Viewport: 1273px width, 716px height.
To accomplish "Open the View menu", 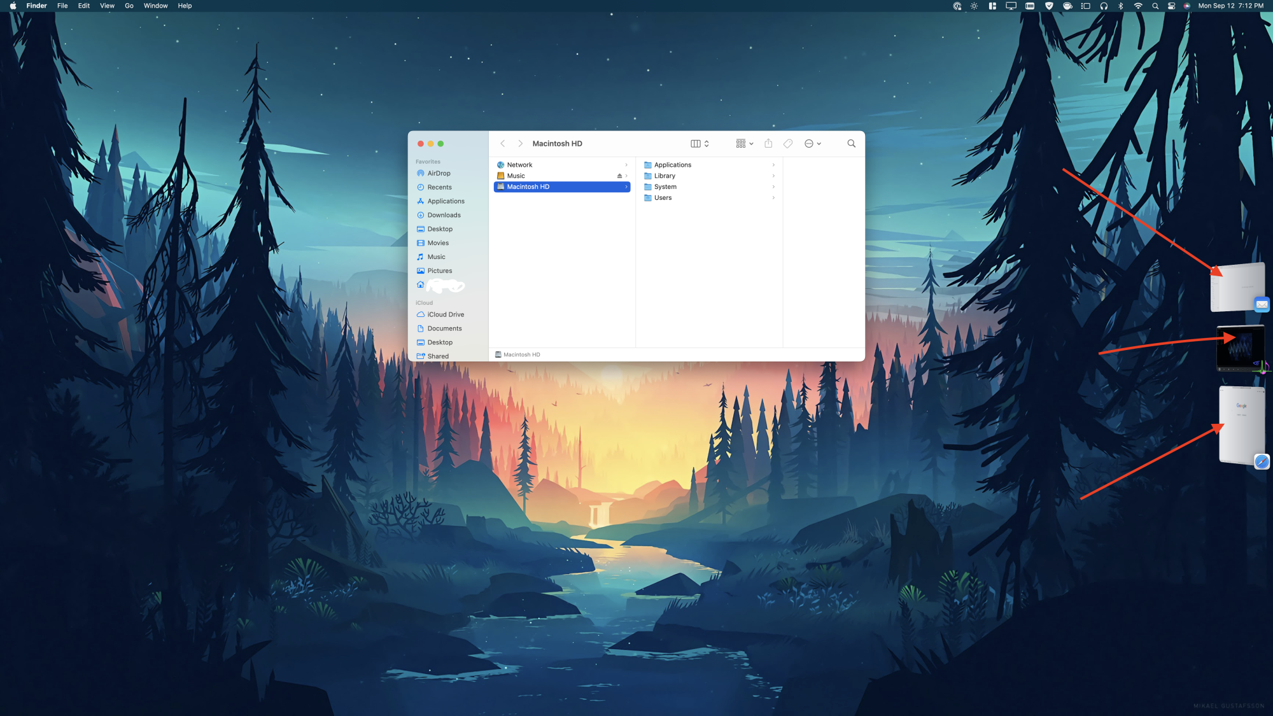I will [107, 6].
